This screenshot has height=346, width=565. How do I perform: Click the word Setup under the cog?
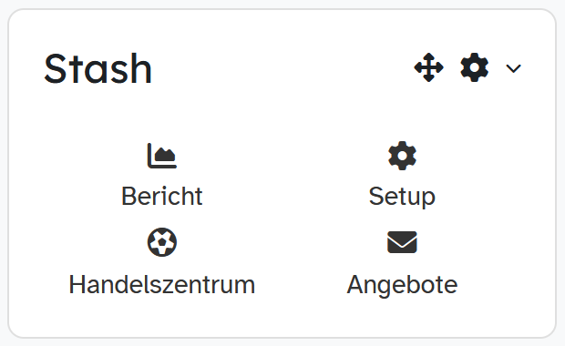[402, 197]
